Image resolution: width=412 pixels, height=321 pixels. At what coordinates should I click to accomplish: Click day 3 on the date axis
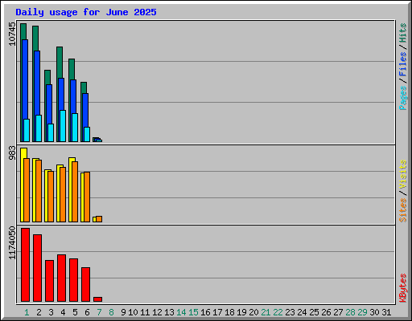(51, 312)
